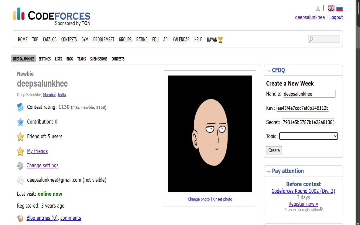Click the blog entries notepad icon
Screen dimensions: 360x225
(20, 218)
